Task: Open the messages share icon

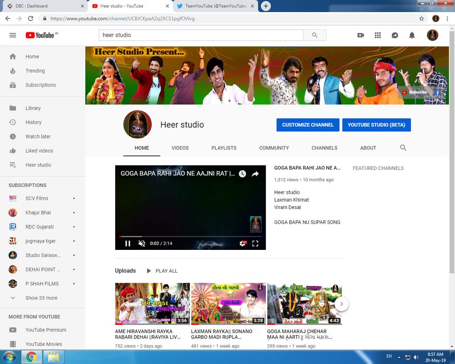Action: tap(395, 35)
